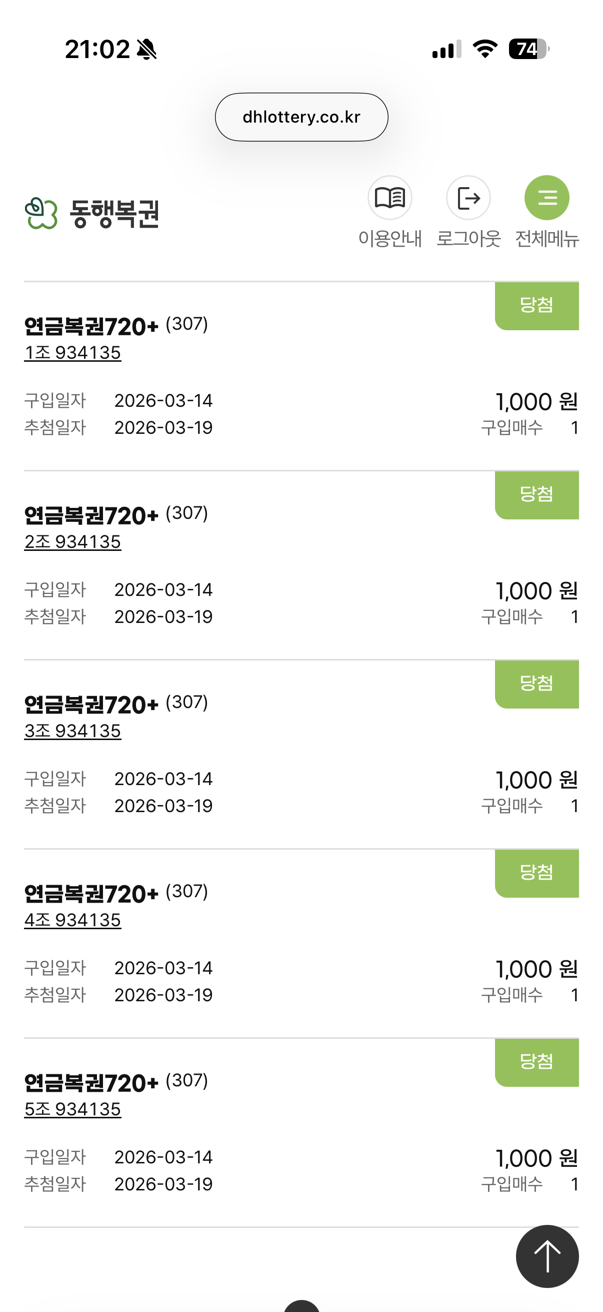
Task: Tap the dhlottery.co.kr address pill
Action: 301,117
